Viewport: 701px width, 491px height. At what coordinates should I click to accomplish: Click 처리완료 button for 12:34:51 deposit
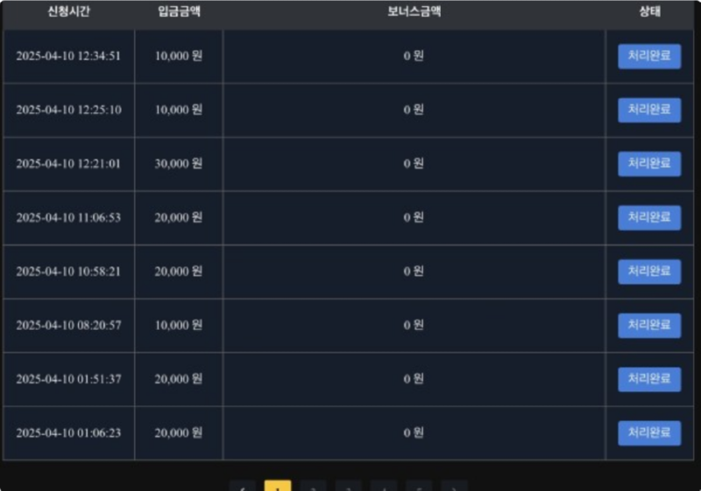[649, 56]
